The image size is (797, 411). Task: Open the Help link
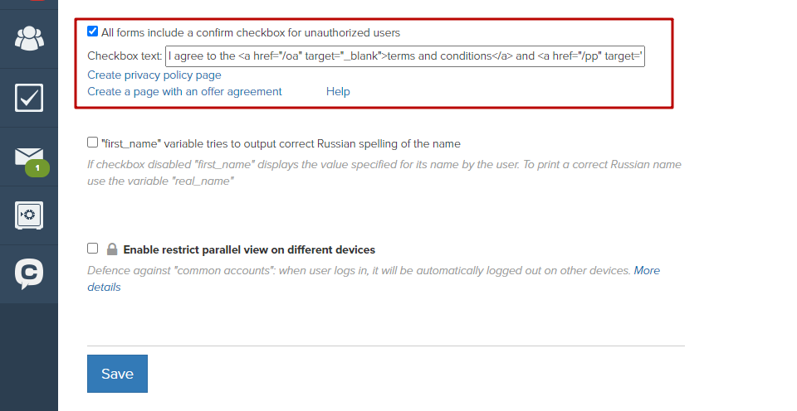click(338, 92)
